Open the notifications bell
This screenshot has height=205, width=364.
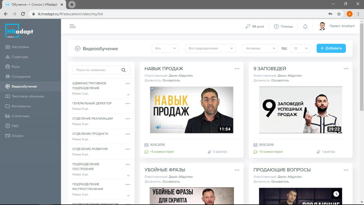(x=305, y=26)
